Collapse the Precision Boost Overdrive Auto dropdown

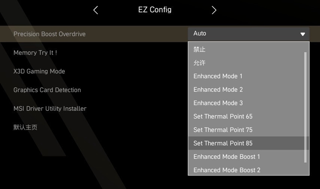tap(248, 34)
